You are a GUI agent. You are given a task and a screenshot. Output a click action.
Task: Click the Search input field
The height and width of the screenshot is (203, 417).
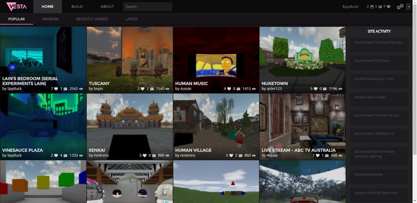pos(148,7)
